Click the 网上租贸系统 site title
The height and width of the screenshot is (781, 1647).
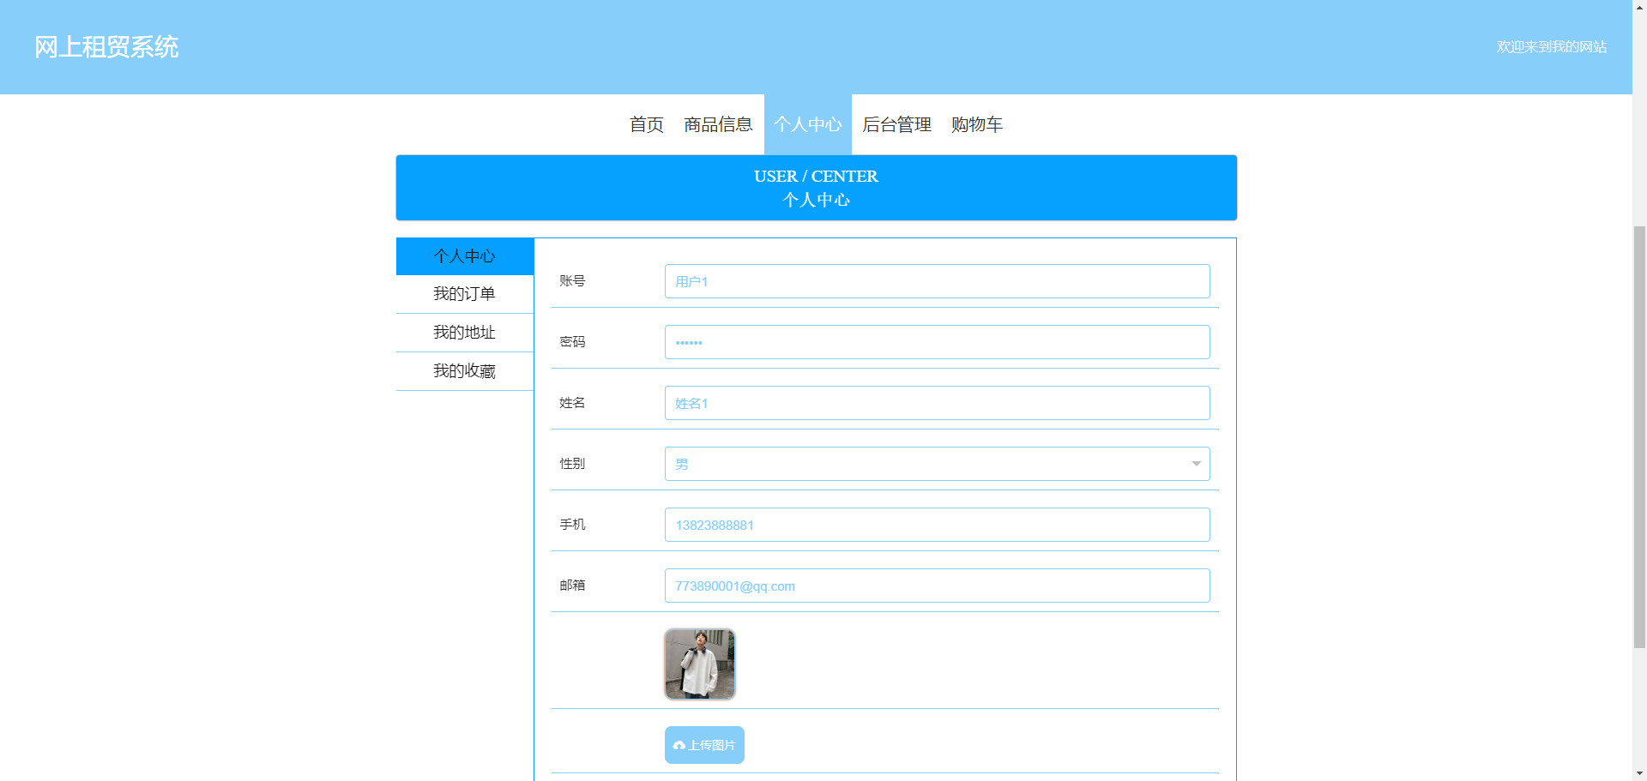point(106,47)
